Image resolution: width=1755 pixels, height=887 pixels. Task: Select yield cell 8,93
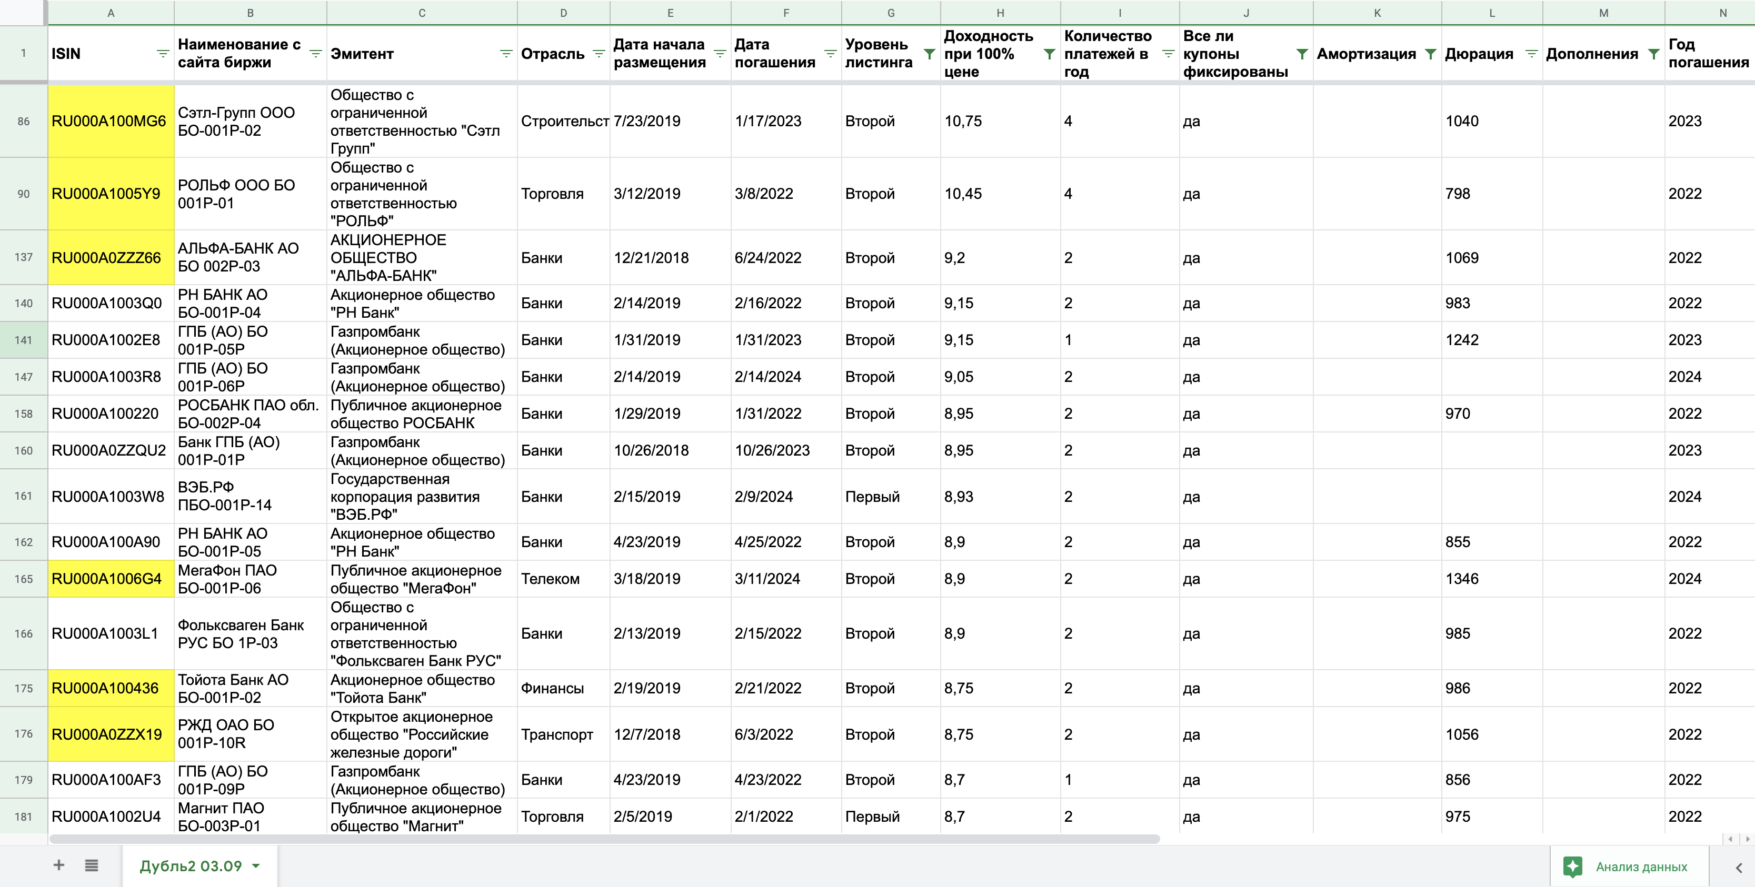coord(1000,496)
